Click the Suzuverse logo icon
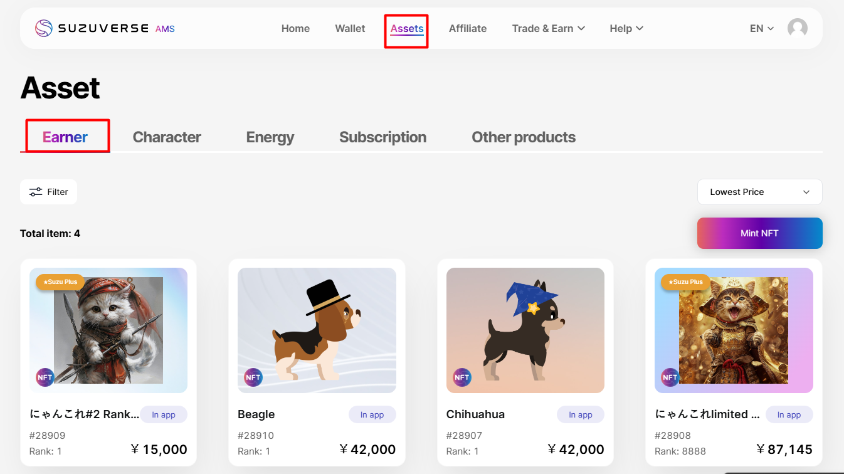This screenshot has width=844, height=474. (x=43, y=28)
